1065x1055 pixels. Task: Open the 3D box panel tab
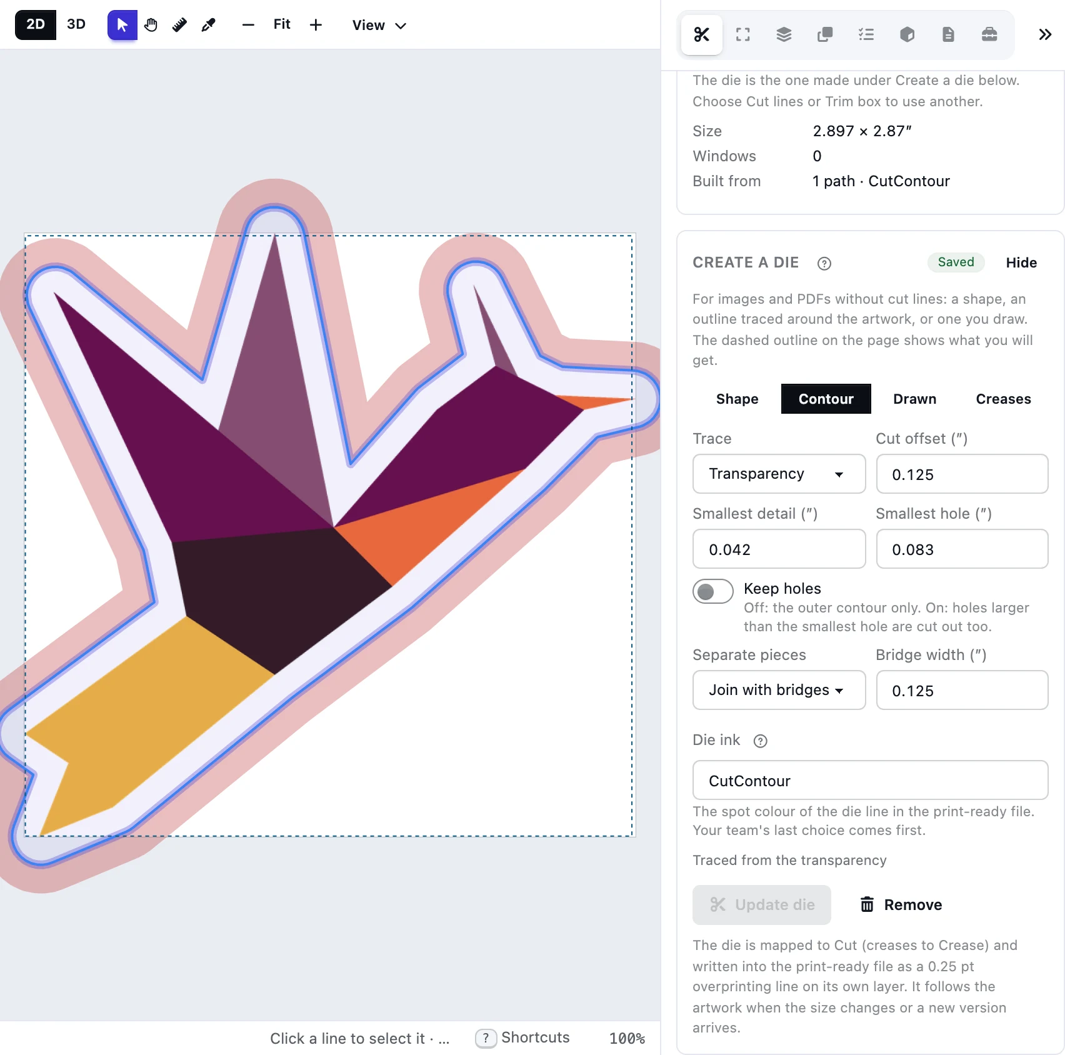coord(907,34)
